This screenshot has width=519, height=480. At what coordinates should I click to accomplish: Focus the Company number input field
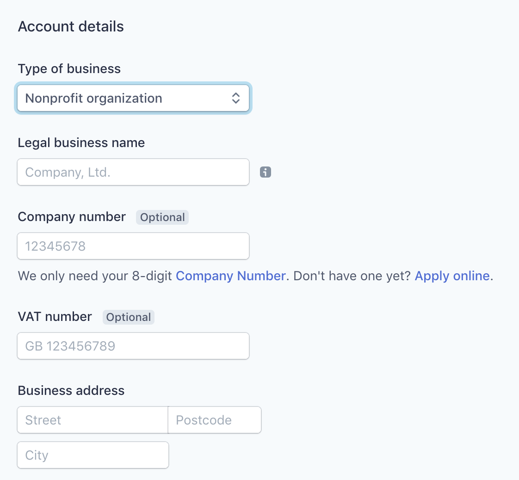pos(133,246)
